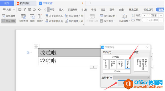The width and height of the screenshot is (165, 91).
Task: Open the 删除 delete dropdown
Action: coord(40,18)
